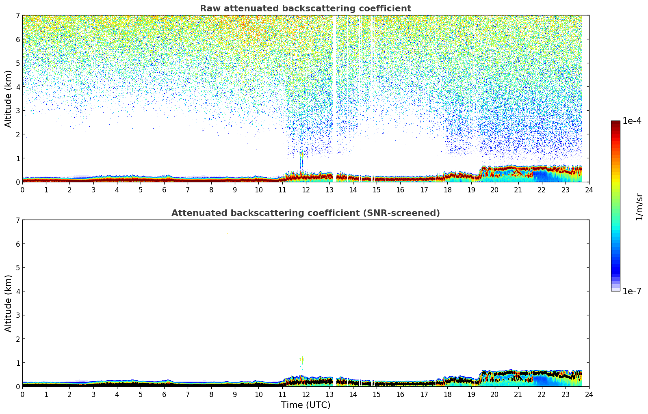Click the '12' tick label on top plot time axis
648x414 pixels.
(x=306, y=190)
